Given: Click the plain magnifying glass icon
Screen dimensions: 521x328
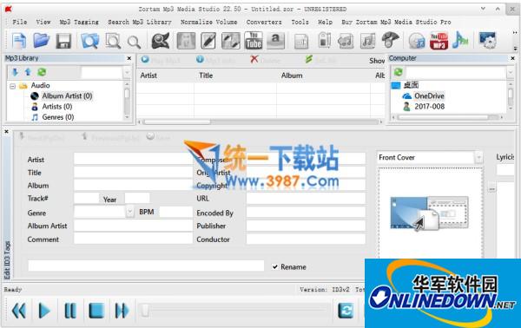Looking at the screenshot, I should pos(134,43).
